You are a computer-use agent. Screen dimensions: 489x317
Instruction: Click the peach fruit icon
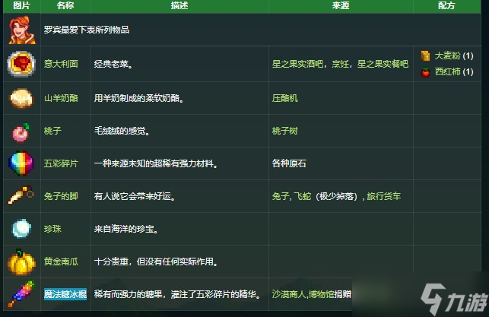[21, 132]
